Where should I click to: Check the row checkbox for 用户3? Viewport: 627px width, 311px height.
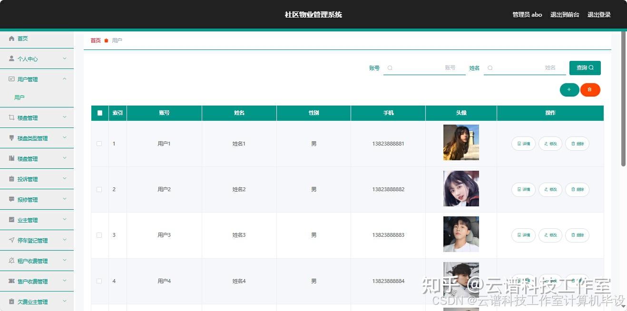point(99,235)
